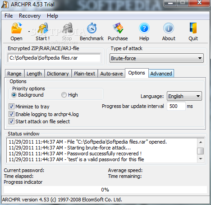Close the ARCHPR window
This screenshot has height=205, width=211.
click(199, 3)
